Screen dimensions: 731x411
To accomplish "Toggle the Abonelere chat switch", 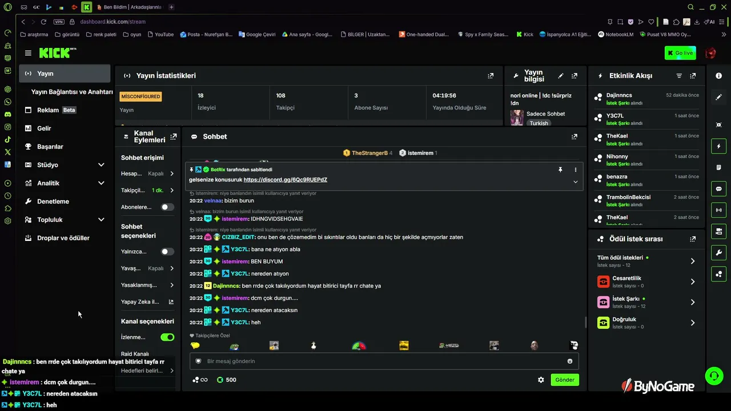I will coord(167,207).
